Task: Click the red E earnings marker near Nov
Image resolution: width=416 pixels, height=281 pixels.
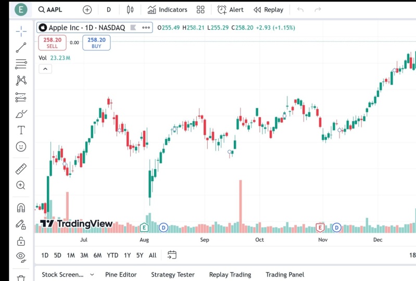Action: click(x=320, y=227)
